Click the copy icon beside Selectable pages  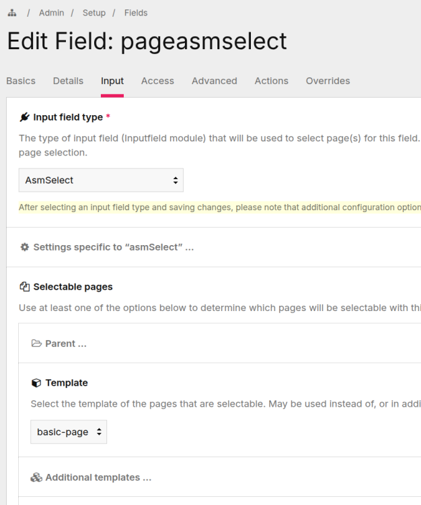(25, 287)
